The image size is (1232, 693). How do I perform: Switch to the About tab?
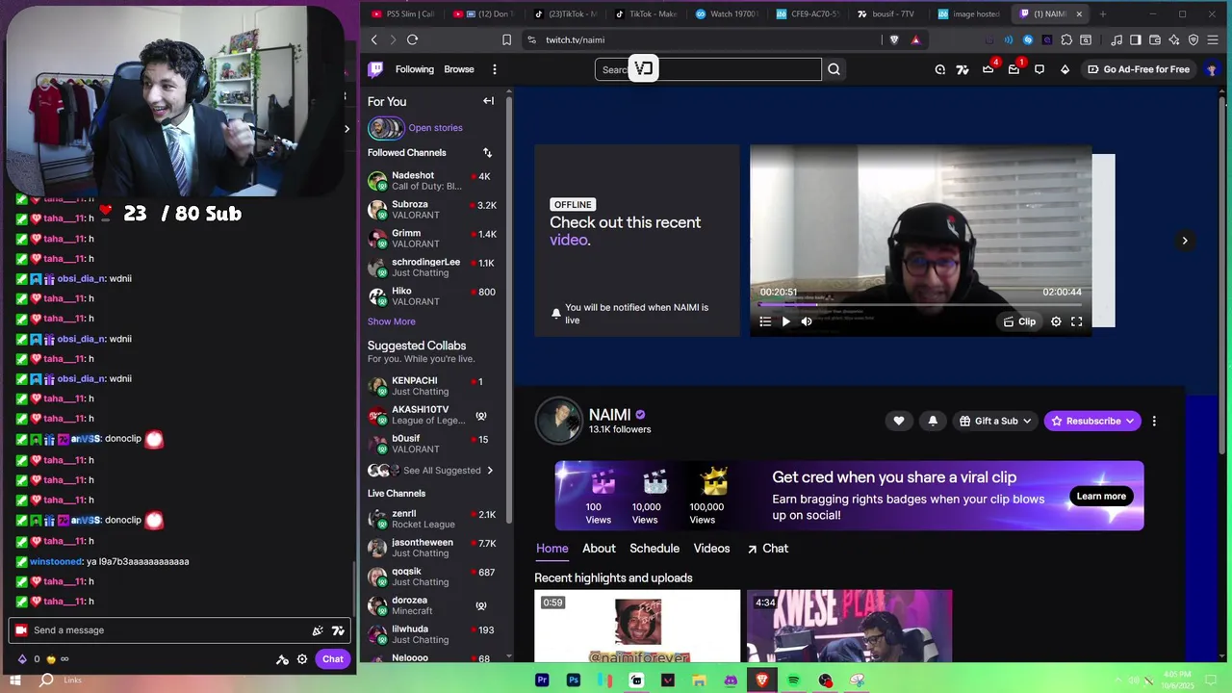tap(599, 549)
